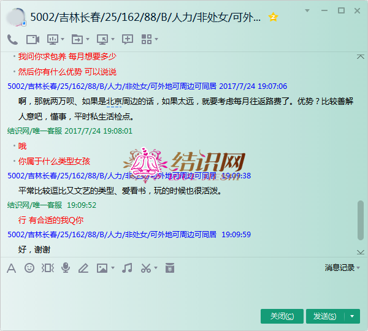Click the chat title 5002/吉林长春 name
Viewport: 368px width, 331px height.
[x=145, y=17]
